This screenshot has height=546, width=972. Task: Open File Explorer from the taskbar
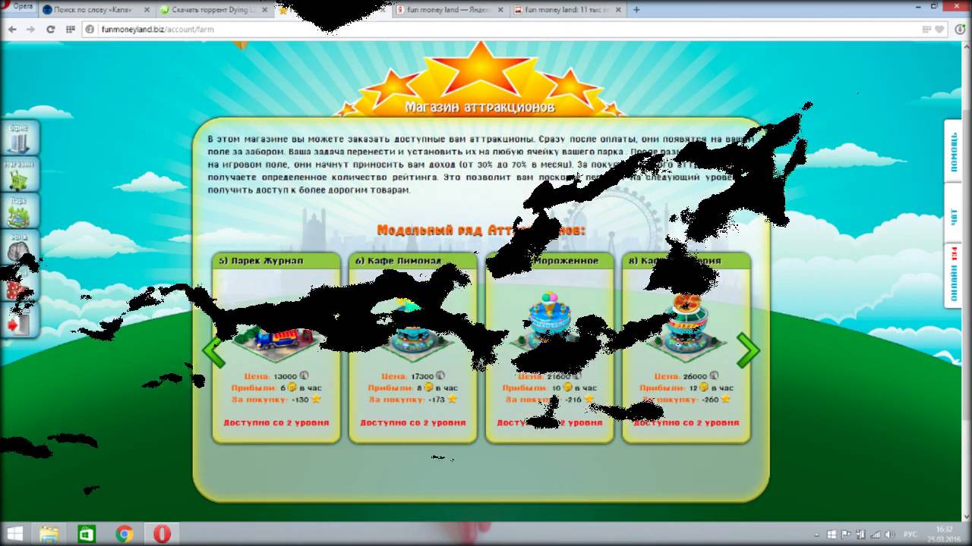(49, 533)
